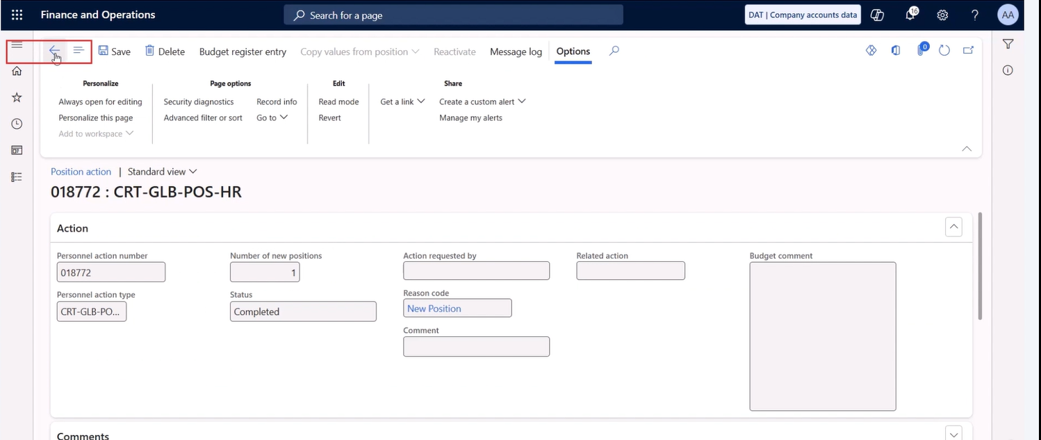Click the Back arrow button
Viewport: 1041px width, 440px height.
[x=54, y=51]
